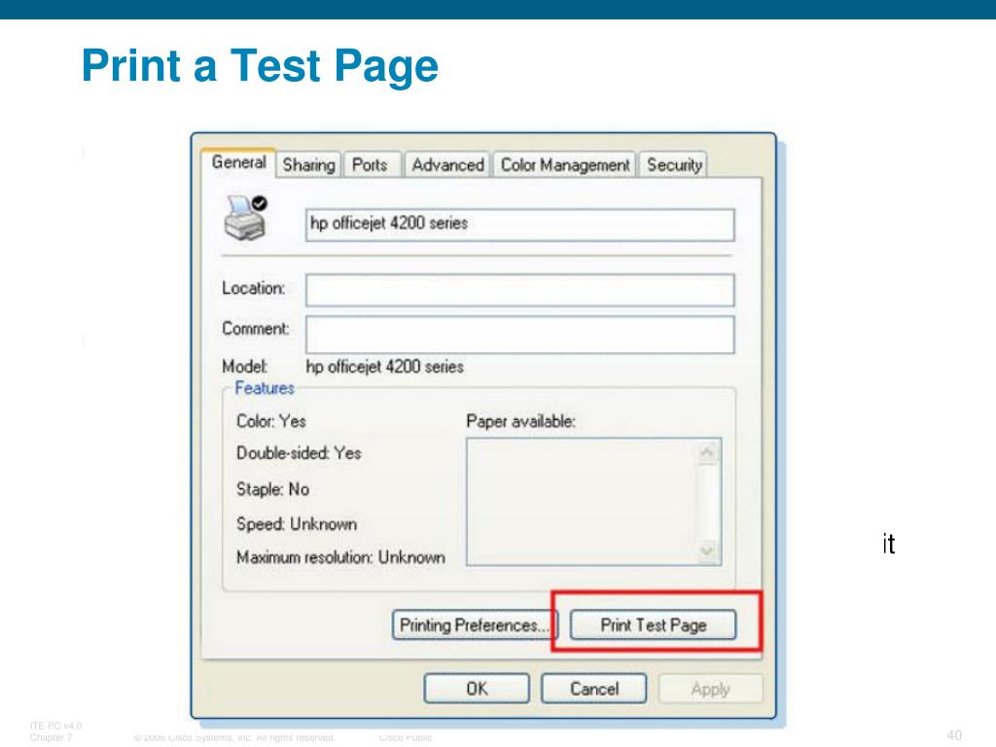Click the Cancel button
Viewport: 996px width, 747px height.
(594, 689)
